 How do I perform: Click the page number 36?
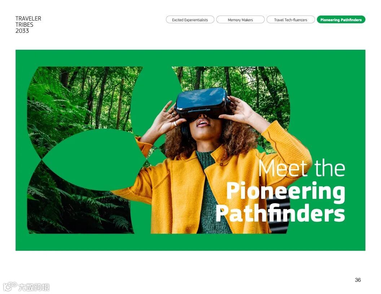358,280
